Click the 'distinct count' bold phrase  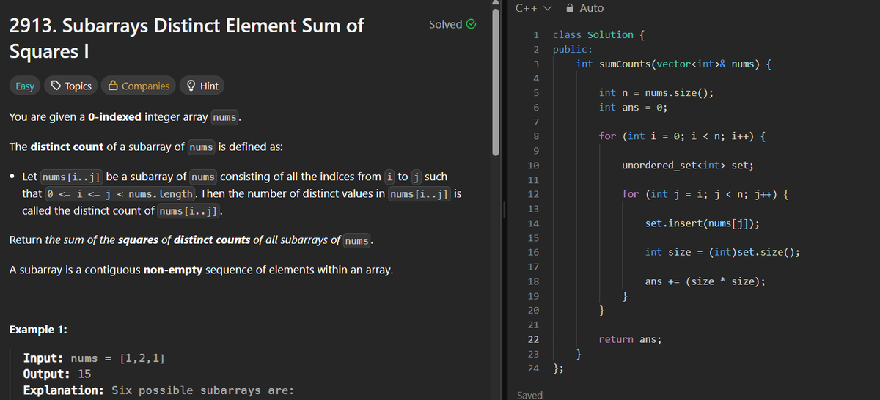67,147
